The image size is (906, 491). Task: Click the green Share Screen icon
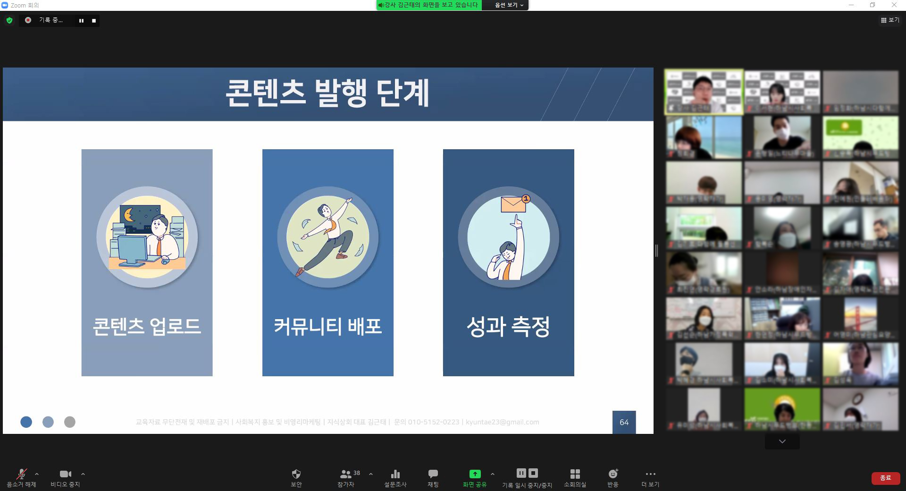475,474
